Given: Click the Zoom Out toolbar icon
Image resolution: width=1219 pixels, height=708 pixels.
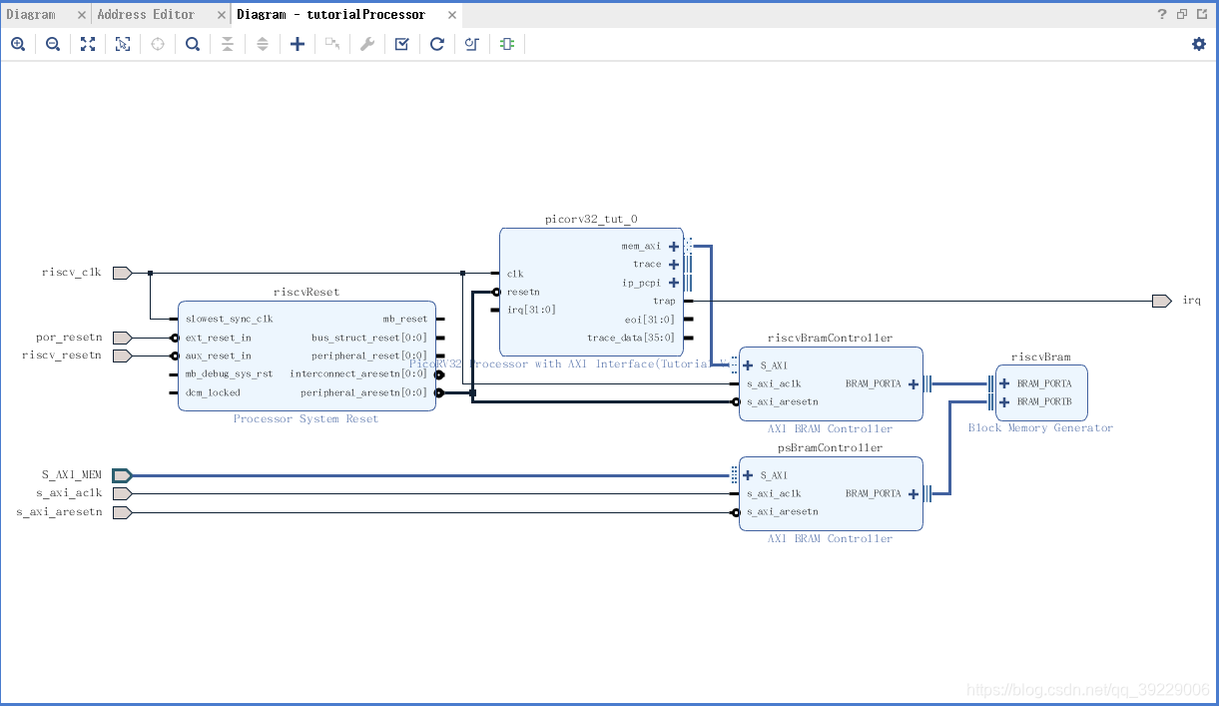Looking at the screenshot, I should 53,44.
